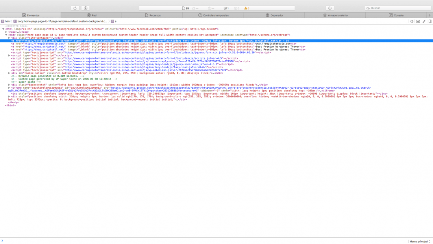Click the reload page button in toolbar

[x=75, y=8]
